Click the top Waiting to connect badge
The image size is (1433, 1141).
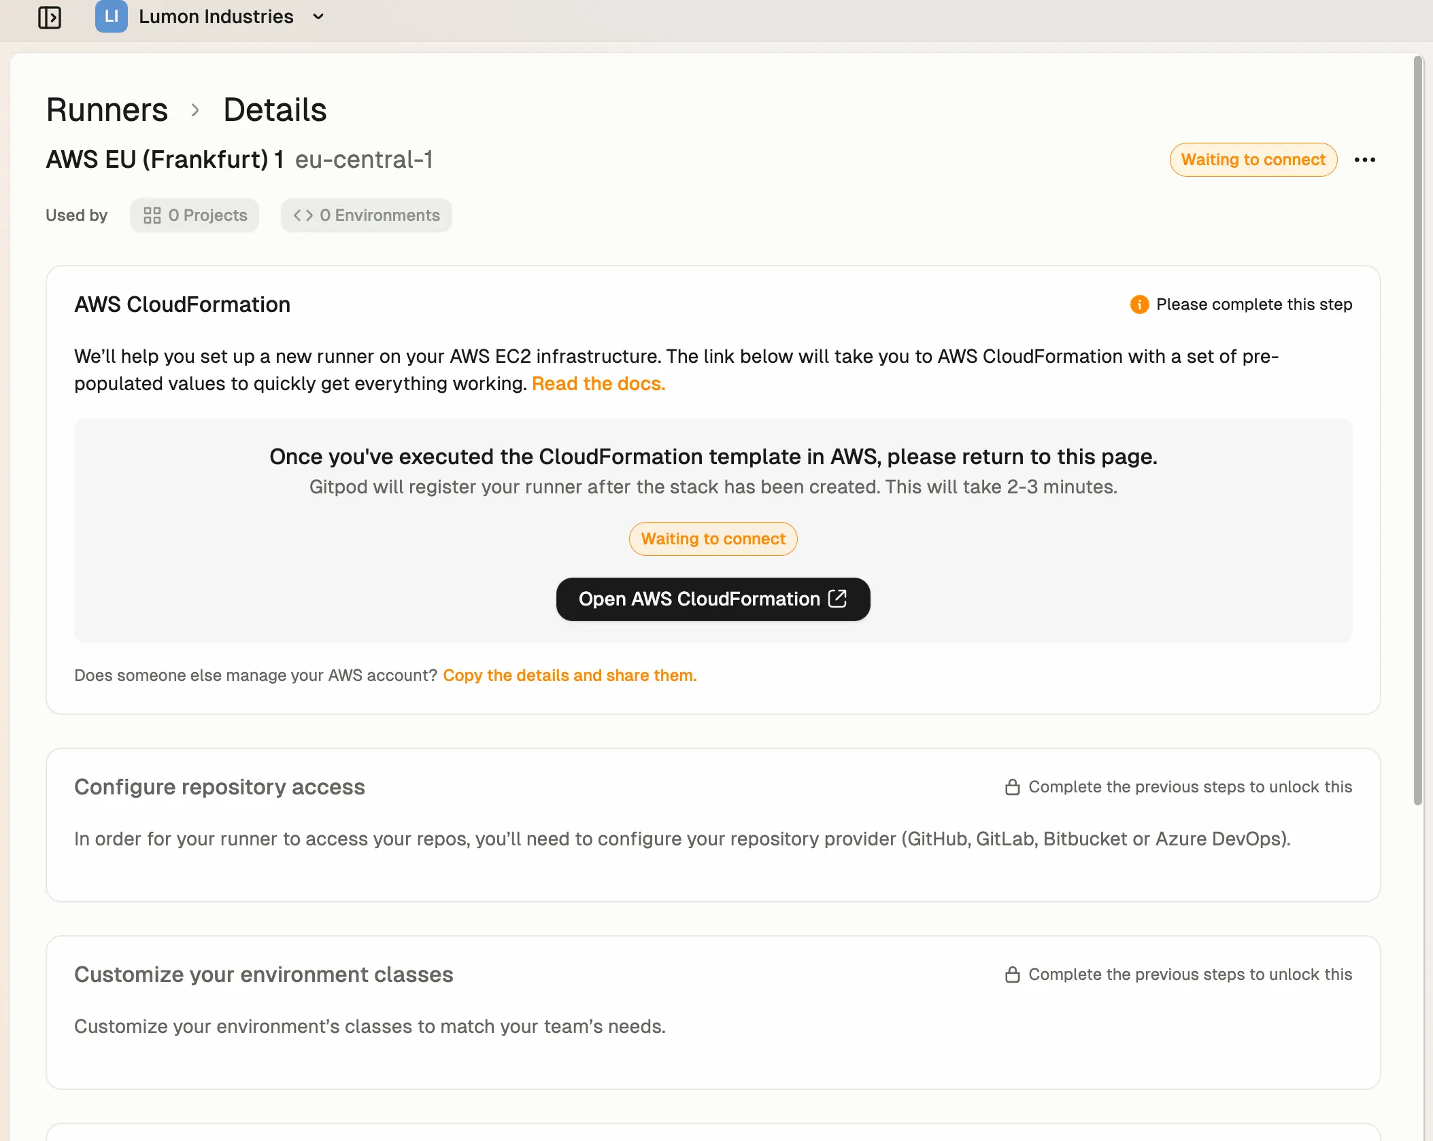1253,160
